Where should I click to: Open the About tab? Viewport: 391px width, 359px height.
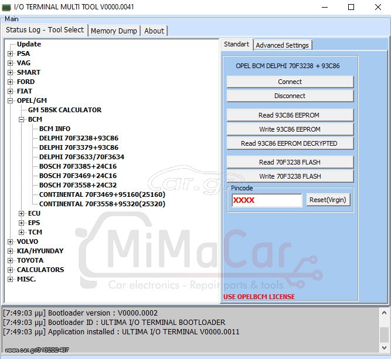[154, 31]
